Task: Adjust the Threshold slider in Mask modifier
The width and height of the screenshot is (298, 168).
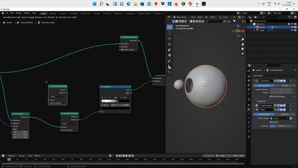Action: pos(281,126)
